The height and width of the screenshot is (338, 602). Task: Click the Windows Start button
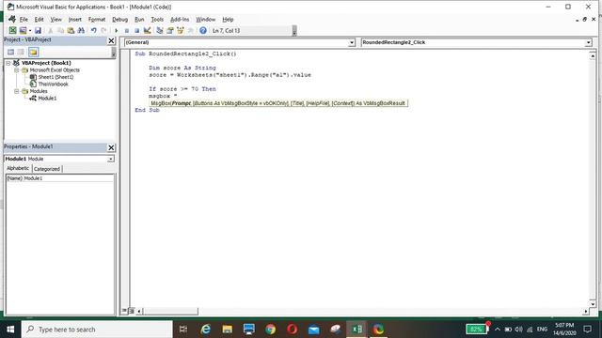coord(10,330)
